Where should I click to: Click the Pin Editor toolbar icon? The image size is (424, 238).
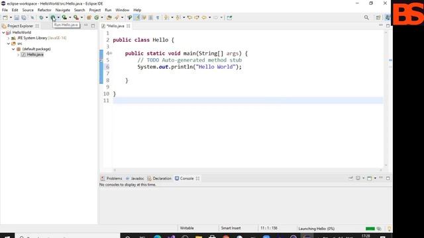229,18
